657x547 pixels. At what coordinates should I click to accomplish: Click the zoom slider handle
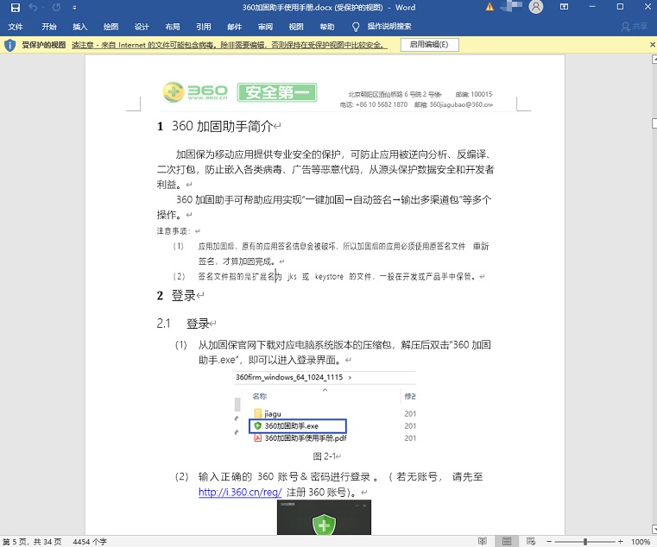(x=585, y=542)
